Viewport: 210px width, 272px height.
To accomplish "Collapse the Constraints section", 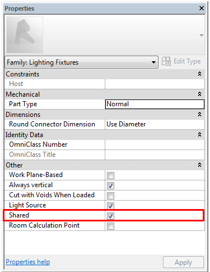I will coord(199,74).
